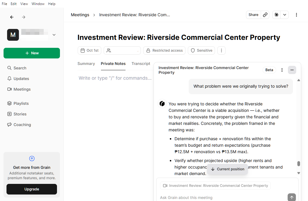Screen dimensions: 308x201
Task: Click into the Private Notes editor area
Action: coord(115,78)
